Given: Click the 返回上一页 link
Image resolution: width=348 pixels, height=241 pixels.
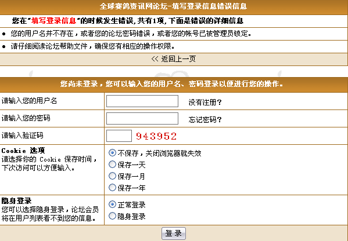Looking at the screenshot, I should point(173,59).
